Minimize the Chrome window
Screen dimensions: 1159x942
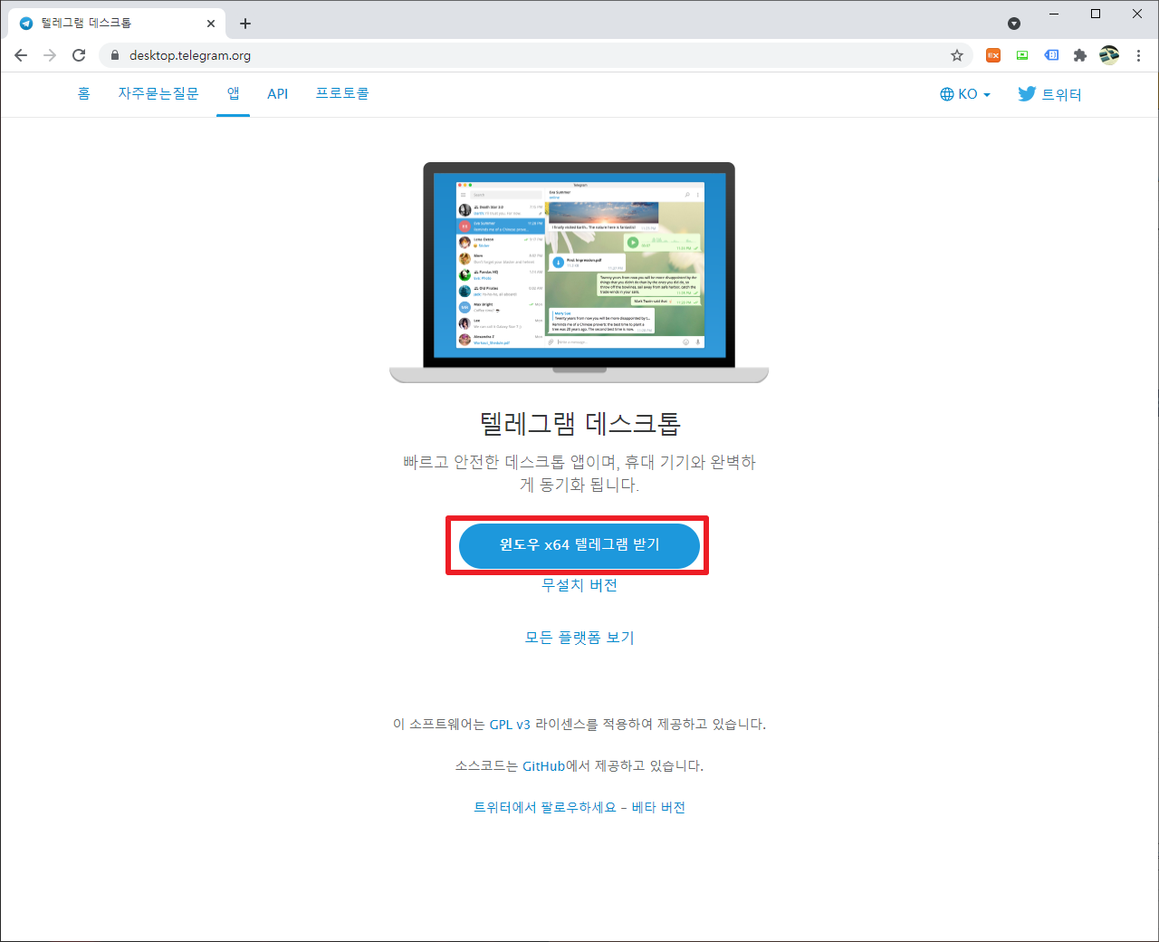pos(1054,14)
